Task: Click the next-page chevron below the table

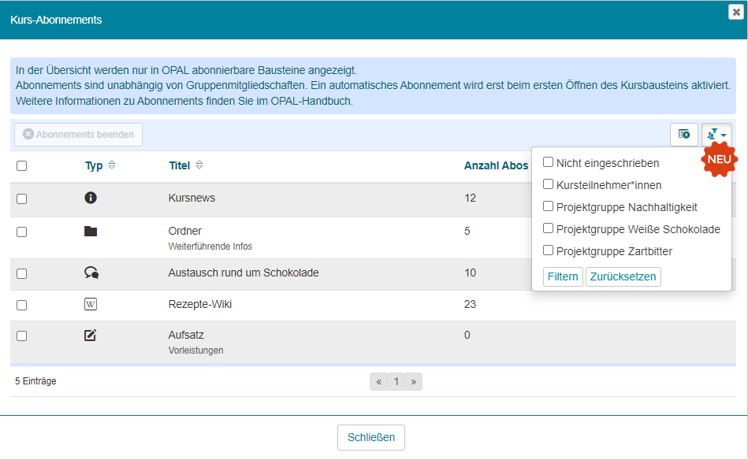Action: 413,381
